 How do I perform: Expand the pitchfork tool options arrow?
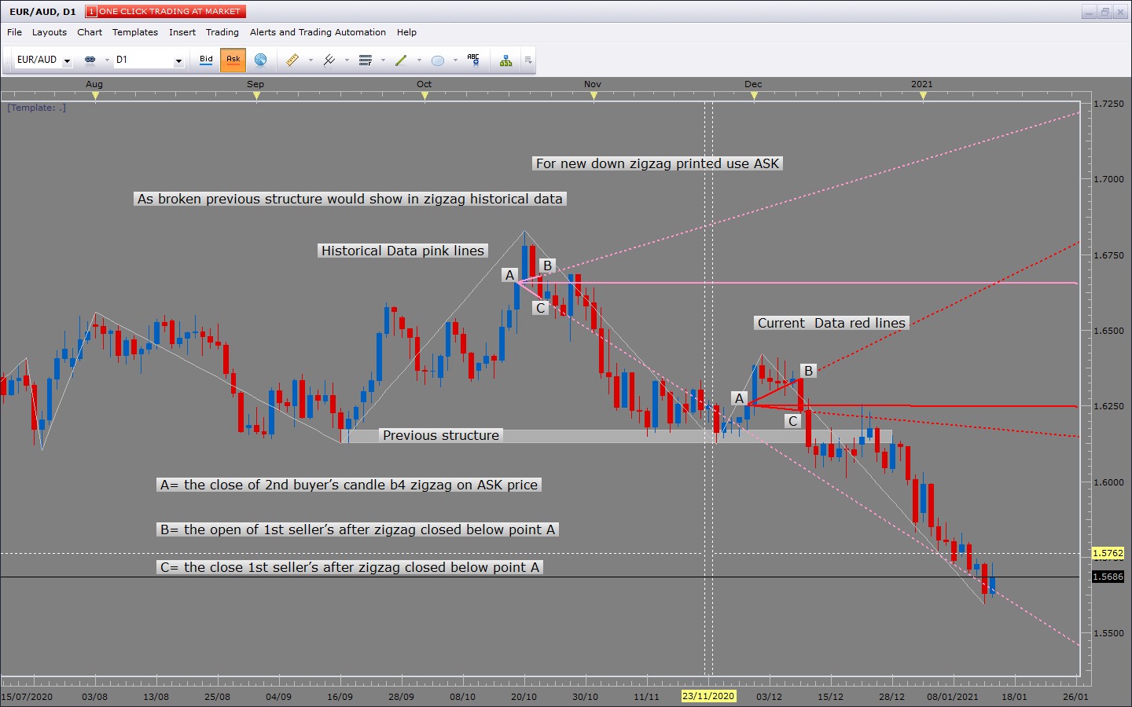point(347,60)
